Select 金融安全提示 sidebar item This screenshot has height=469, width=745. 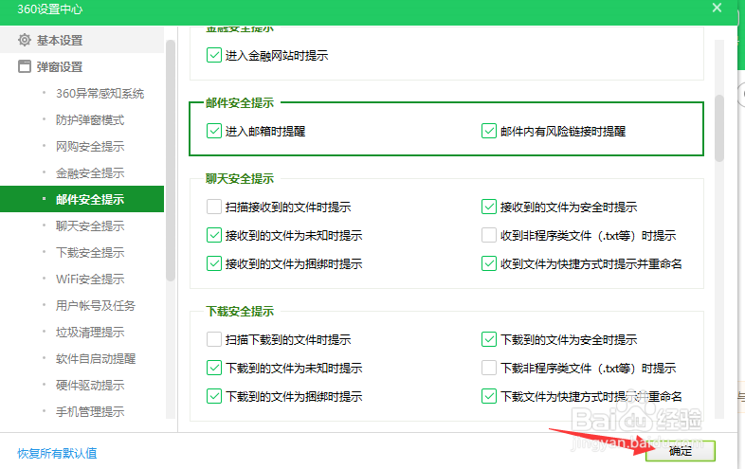click(90, 173)
